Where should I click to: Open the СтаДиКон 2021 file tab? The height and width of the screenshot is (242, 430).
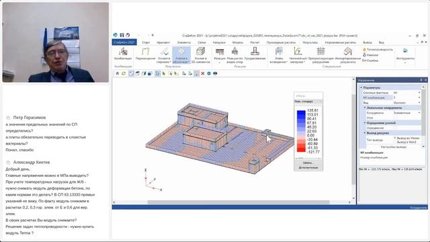(x=124, y=42)
